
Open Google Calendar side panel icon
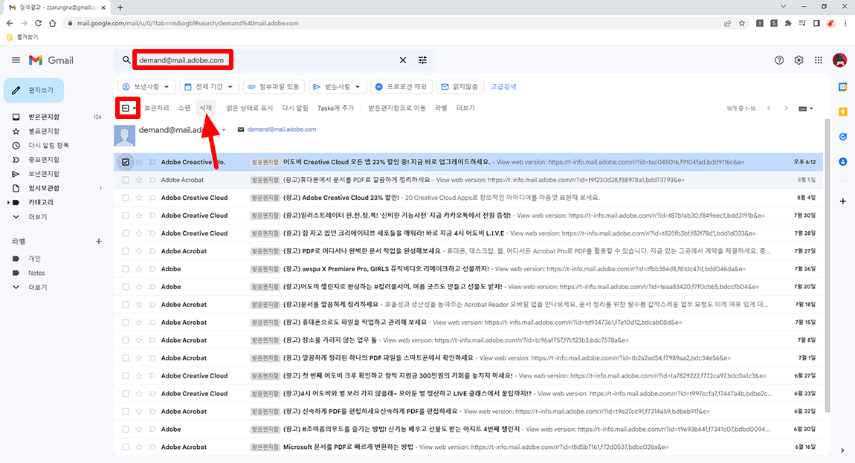[843, 87]
